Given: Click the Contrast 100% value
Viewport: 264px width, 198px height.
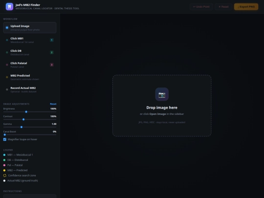Looking at the screenshot, I should (53, 116).
